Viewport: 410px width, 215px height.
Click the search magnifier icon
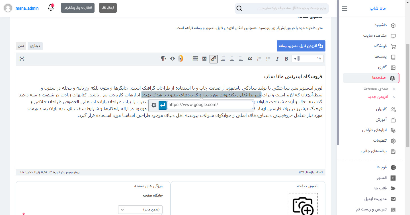point(239,8)
